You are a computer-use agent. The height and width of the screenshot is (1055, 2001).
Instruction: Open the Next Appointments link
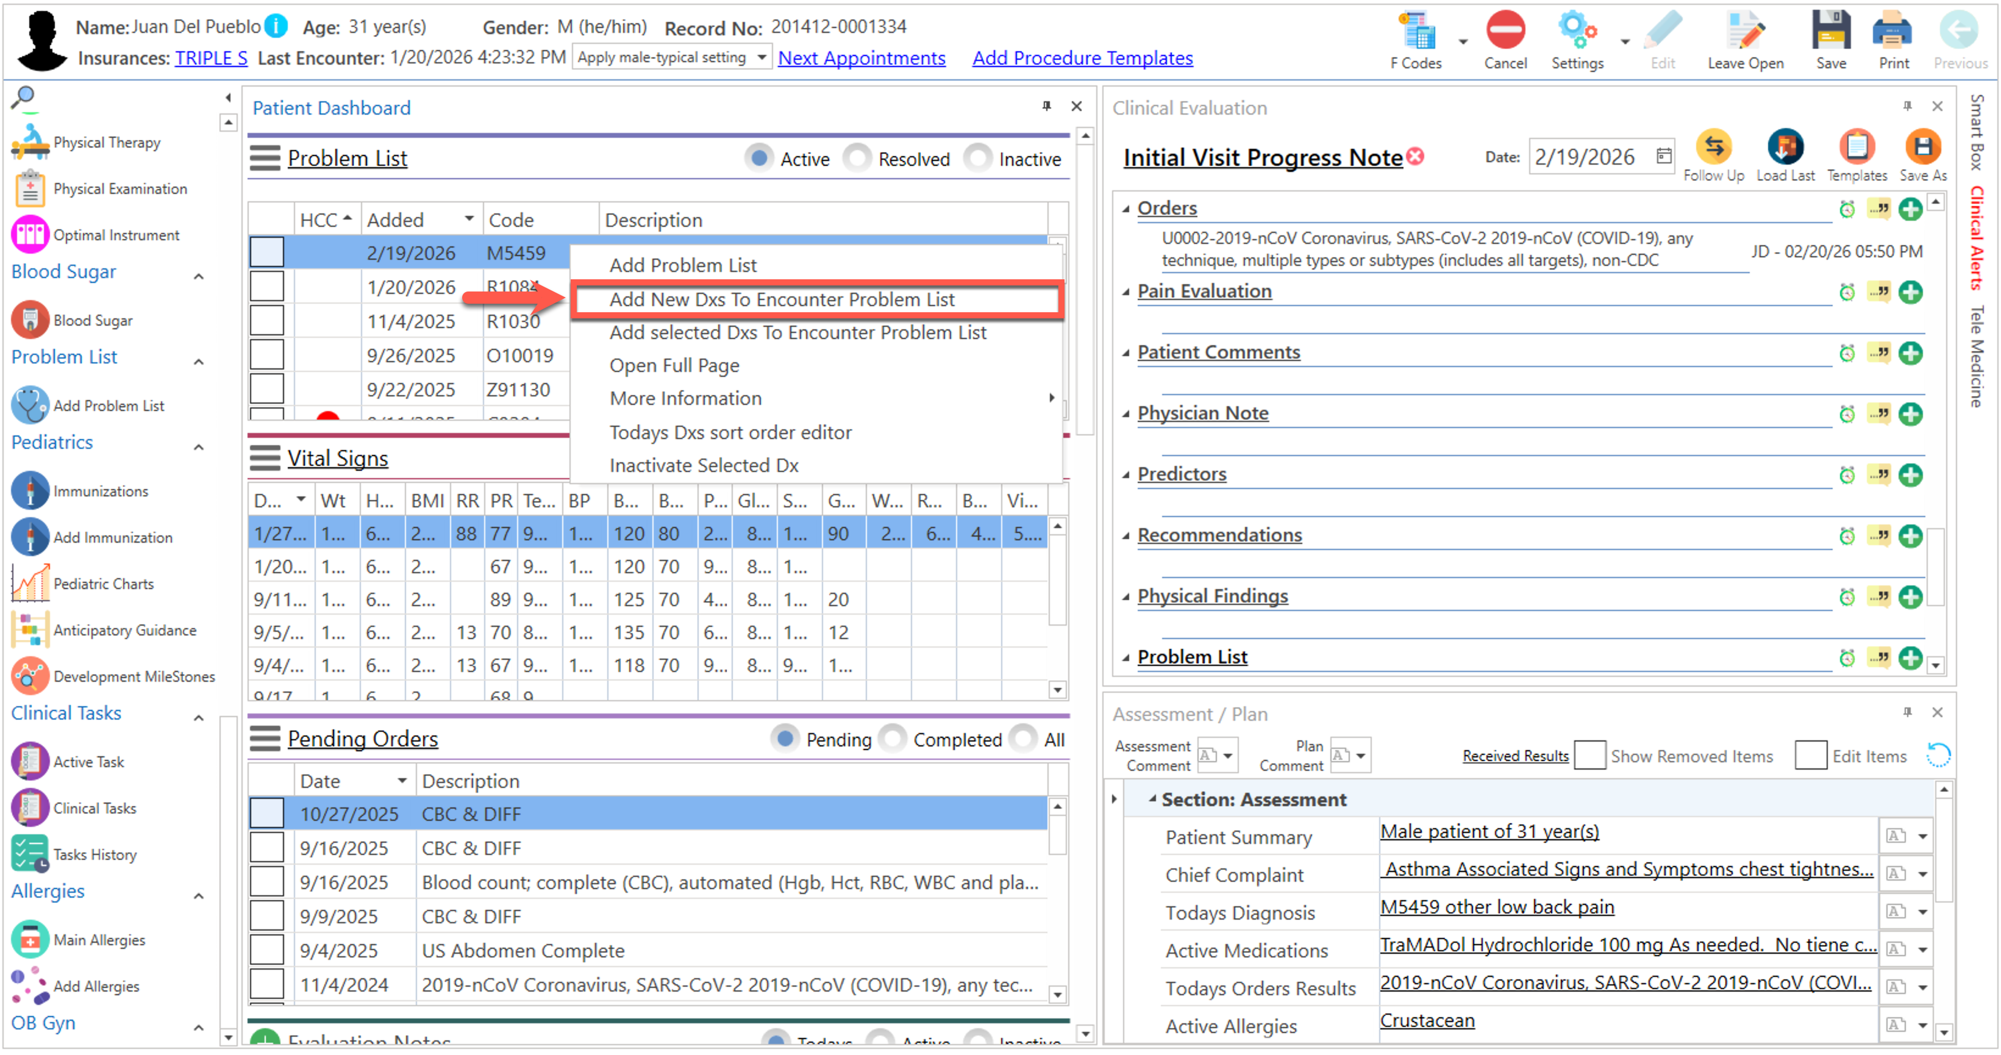coord(861,57)
